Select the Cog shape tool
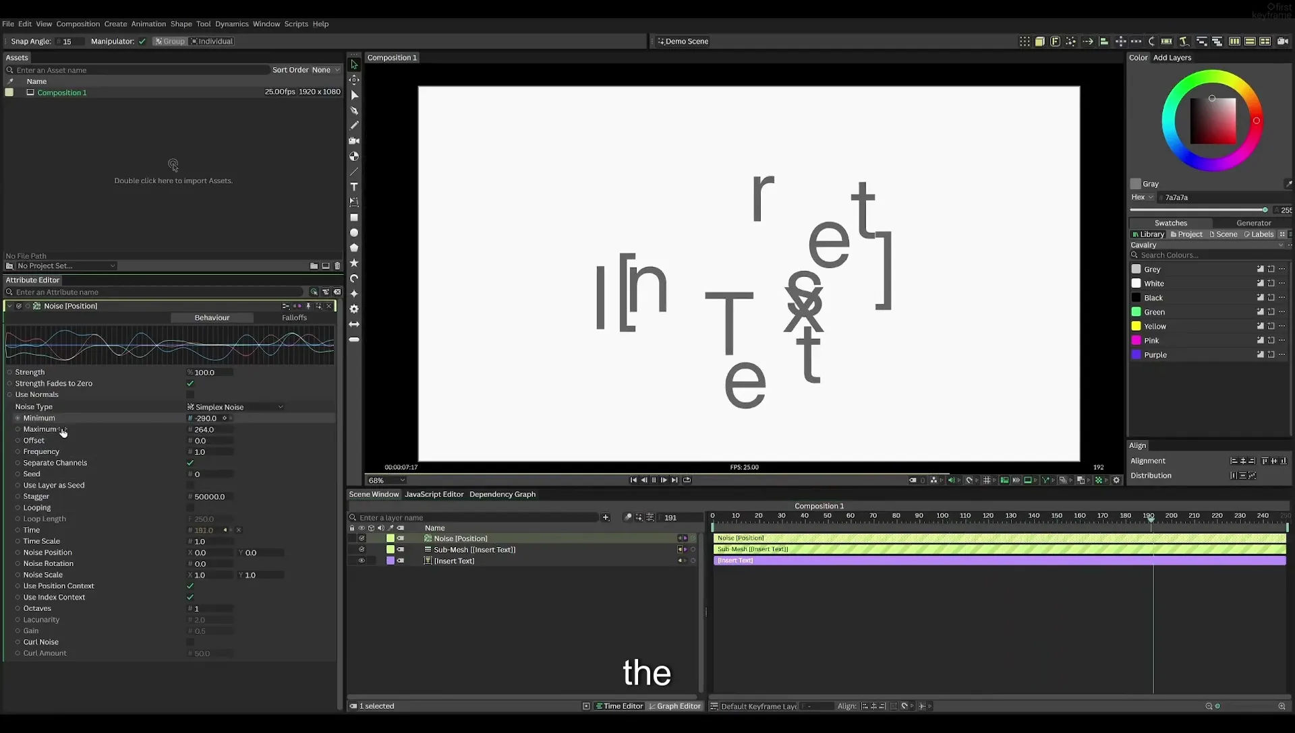The width and height of the screenshot is (1295, 733). pyautogui.click(x=354, y=309)
